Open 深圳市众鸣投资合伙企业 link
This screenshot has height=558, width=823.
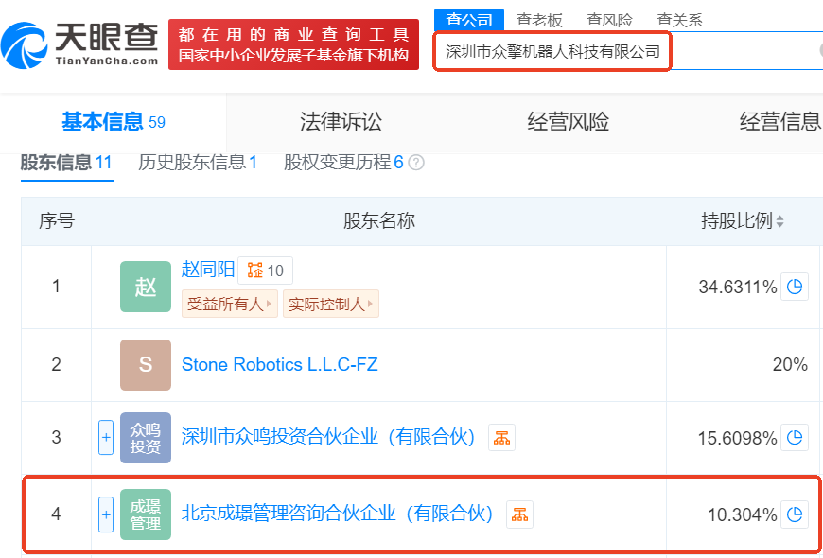(x=328, y=437)
